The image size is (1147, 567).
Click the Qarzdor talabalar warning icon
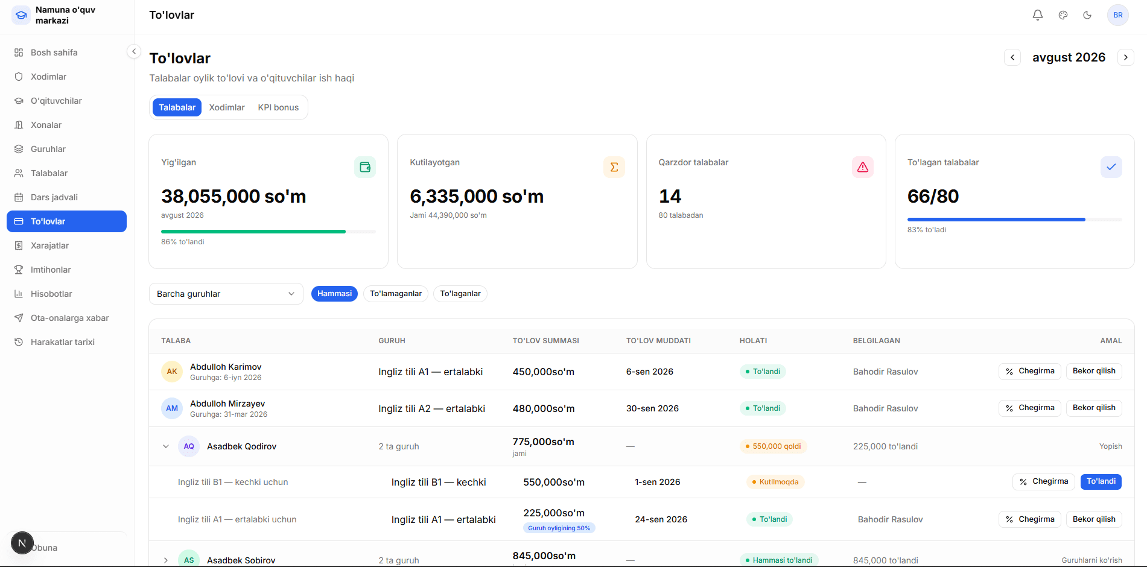click(863, 167)
